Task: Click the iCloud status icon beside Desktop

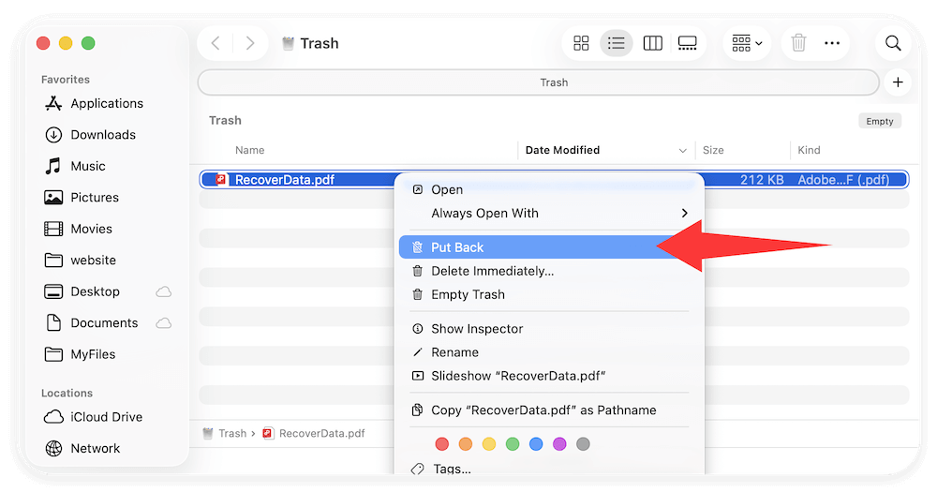Action: 164,291
